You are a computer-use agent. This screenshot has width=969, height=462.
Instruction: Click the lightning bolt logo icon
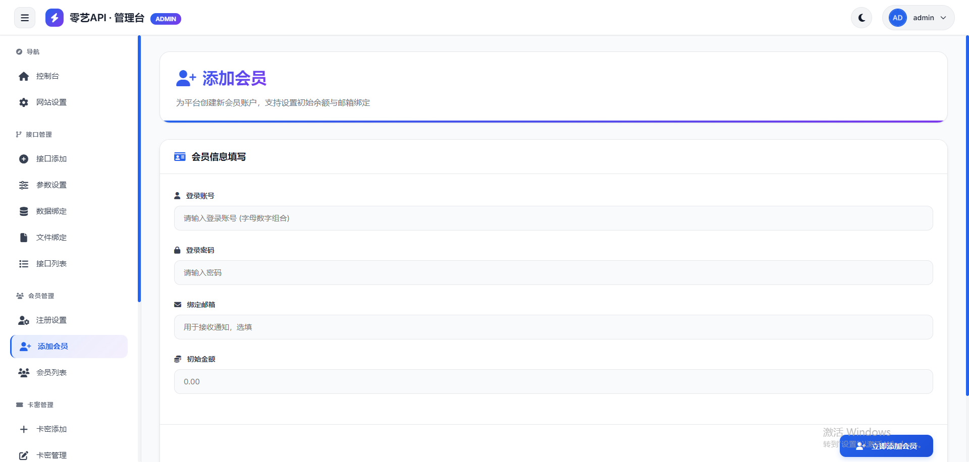click(x=55, y=18)
